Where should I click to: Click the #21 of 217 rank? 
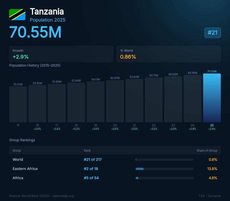[93, 160]
